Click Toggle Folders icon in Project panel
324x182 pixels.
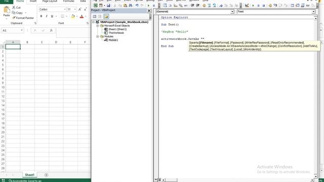[x=106, y=16]
